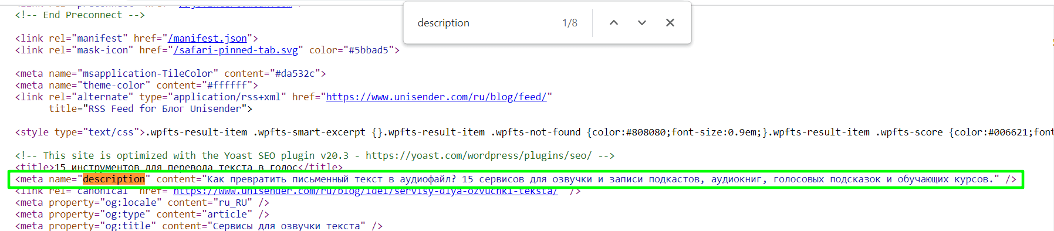Screen dimensions: 1054x231
Task: Click the Yoast SEO plugin comment line
Action: (x=315, y=155)
